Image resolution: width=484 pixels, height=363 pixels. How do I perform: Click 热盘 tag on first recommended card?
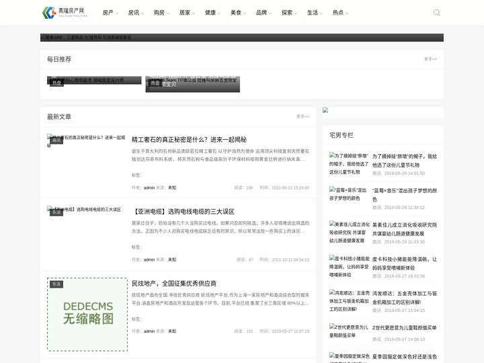(56, 83)
